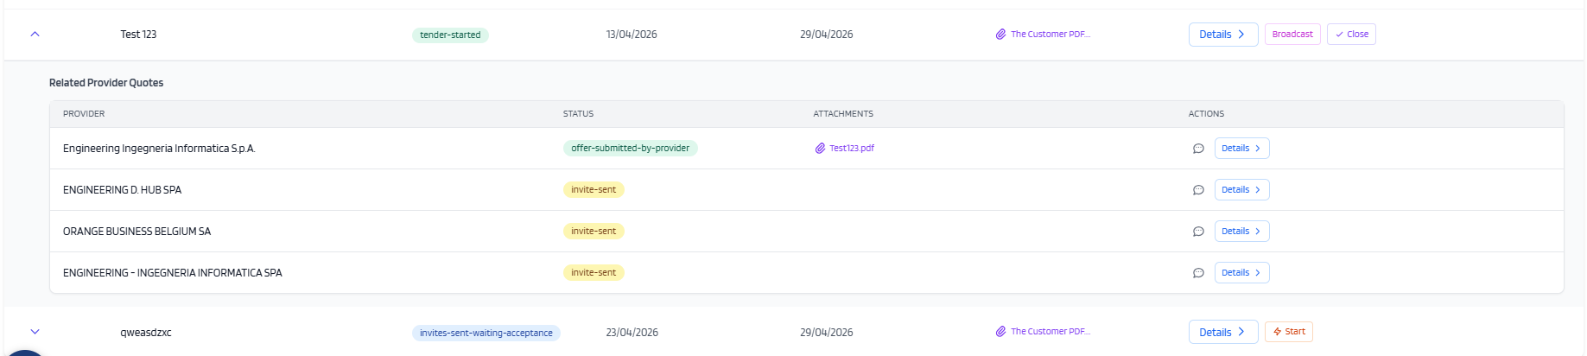This screenshot has height=356, width=1587.
Task: Click the ACTIONS column header
Action: (1206, 114)
